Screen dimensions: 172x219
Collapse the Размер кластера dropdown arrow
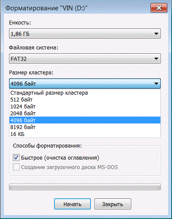[156, 83]
